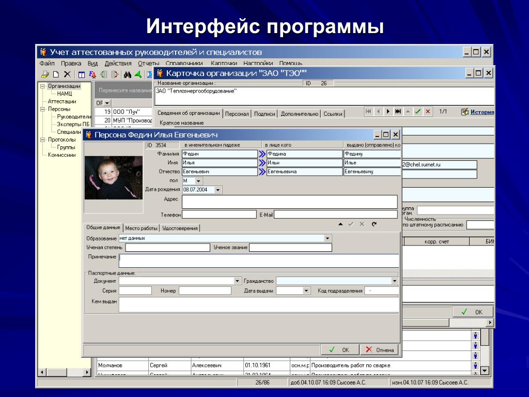Click green checkmark post icon in organization navigator
Image resolution: width=529 pixels, height=397 pixels.
[417, 112]
